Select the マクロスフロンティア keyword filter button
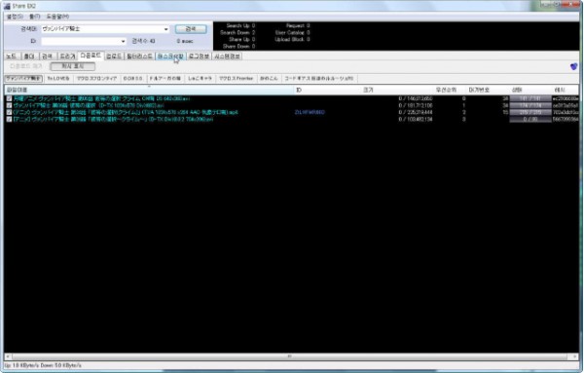Viewport: 584px width, 373px height. coord(96,79)
